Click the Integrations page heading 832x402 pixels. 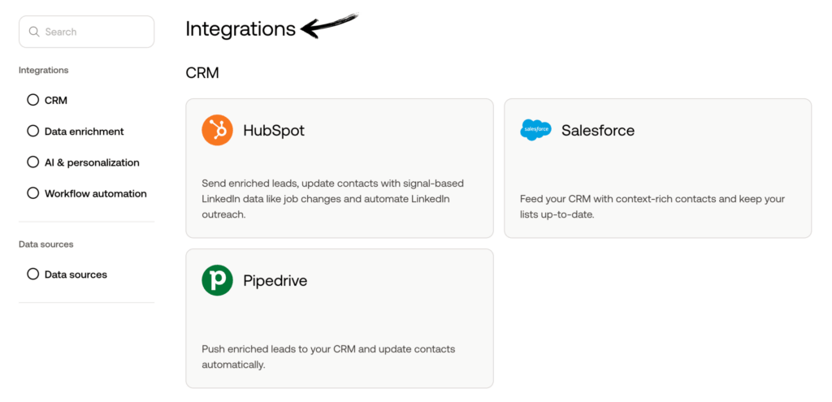tap(240, 29)
